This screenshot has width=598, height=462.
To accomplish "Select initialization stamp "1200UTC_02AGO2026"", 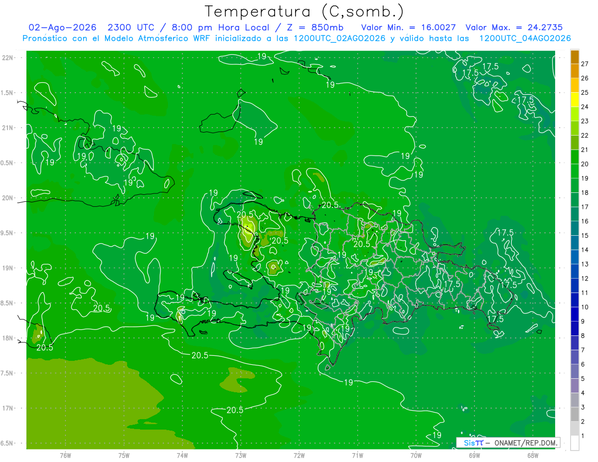I will (339, 38).
